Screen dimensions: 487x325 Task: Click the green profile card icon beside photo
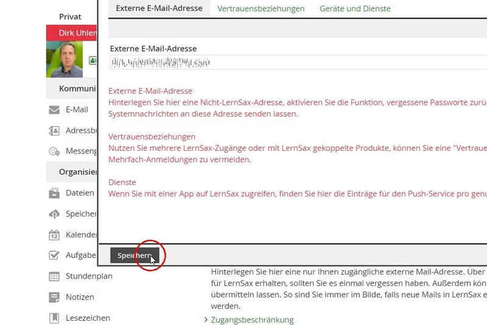coord(93,60)
